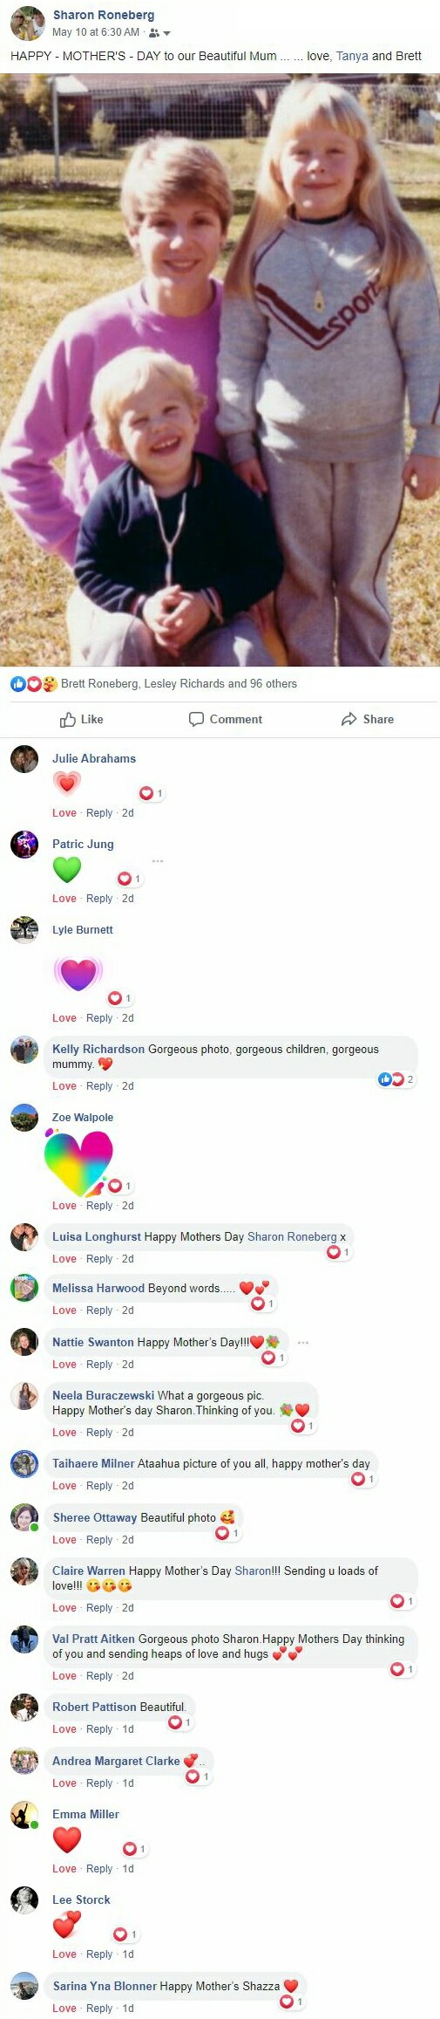Click the Comment button under the photo
The height and width of the screenshot is (2019, 440).
pyautogui.click(x=226, y=719)
